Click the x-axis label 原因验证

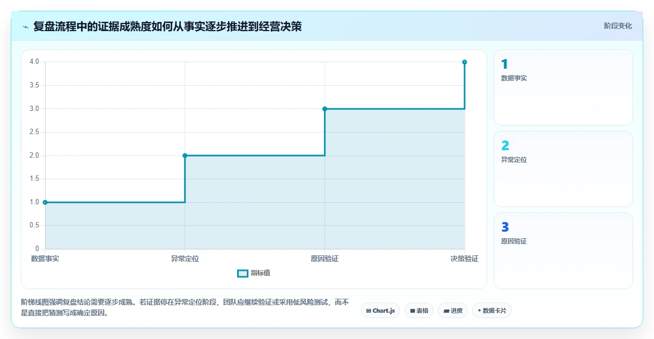(x=325, y=259)
